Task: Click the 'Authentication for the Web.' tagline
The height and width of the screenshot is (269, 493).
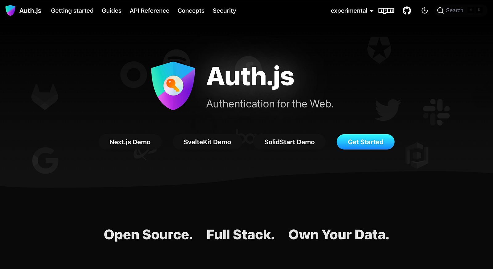Action: [270, 104]
